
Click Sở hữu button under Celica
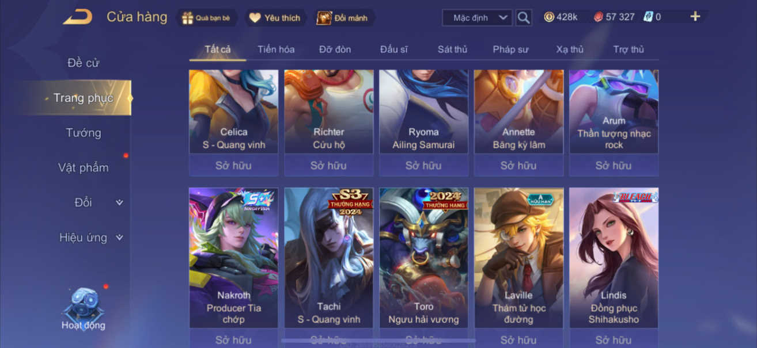[x=234, y=166]
